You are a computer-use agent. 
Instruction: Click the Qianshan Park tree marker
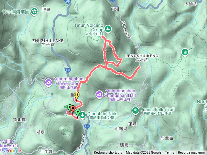[82, 116]
